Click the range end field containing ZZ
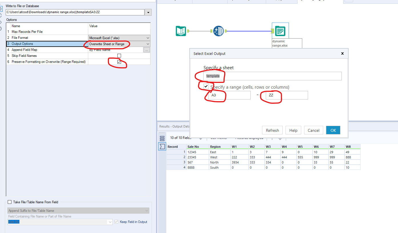 coord(287,95)
